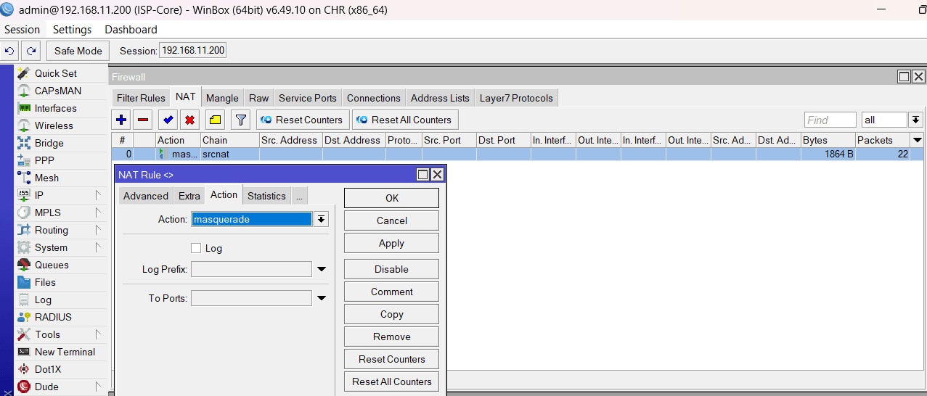Open Dot1X in sidebar
The image size is (927, 396).
[x=49, y=369]
